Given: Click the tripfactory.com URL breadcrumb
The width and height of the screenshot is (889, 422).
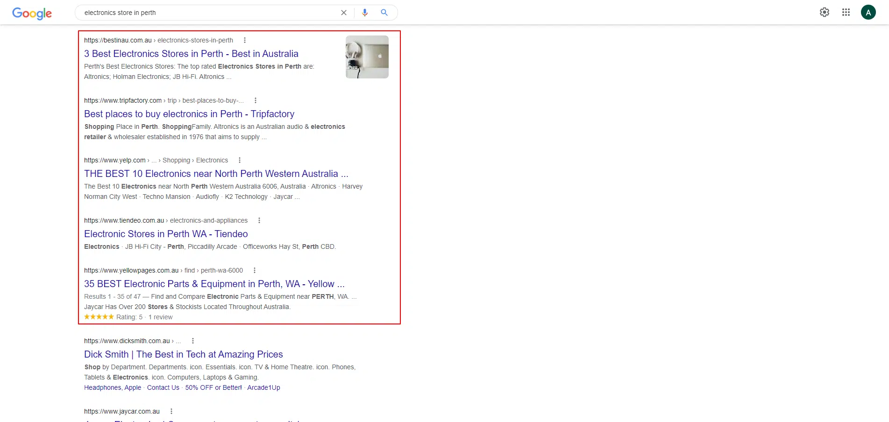Looking at the screenshot, I should (164, 100).
